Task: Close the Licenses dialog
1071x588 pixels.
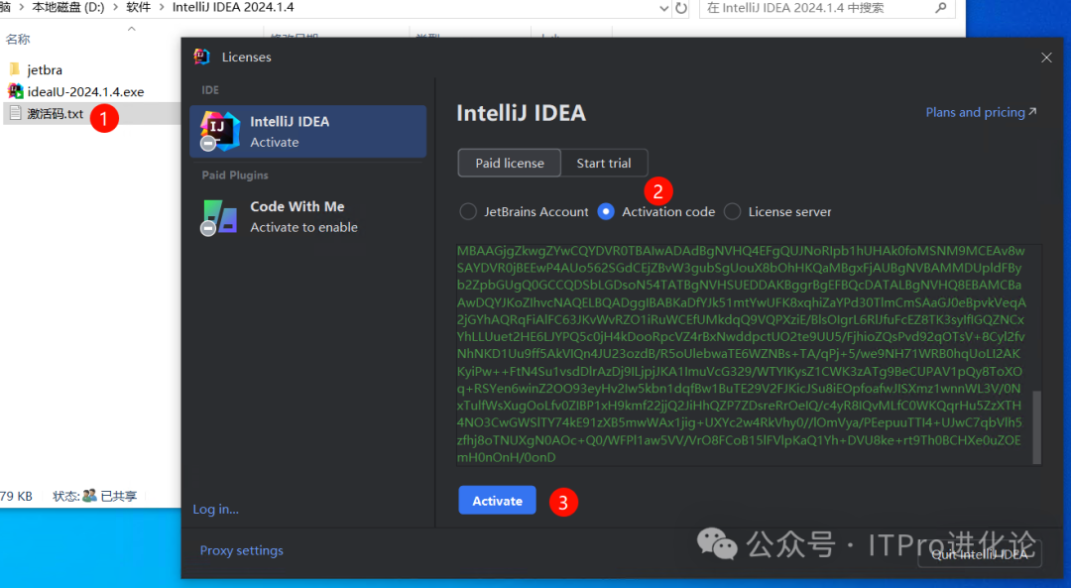Action: (x=1046, y=58)
